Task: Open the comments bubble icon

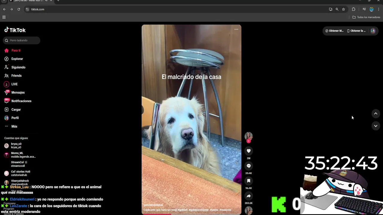Action: point(249,166)
